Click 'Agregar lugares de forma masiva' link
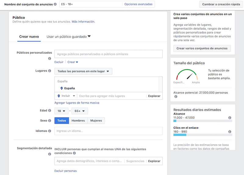 (77, 103)
